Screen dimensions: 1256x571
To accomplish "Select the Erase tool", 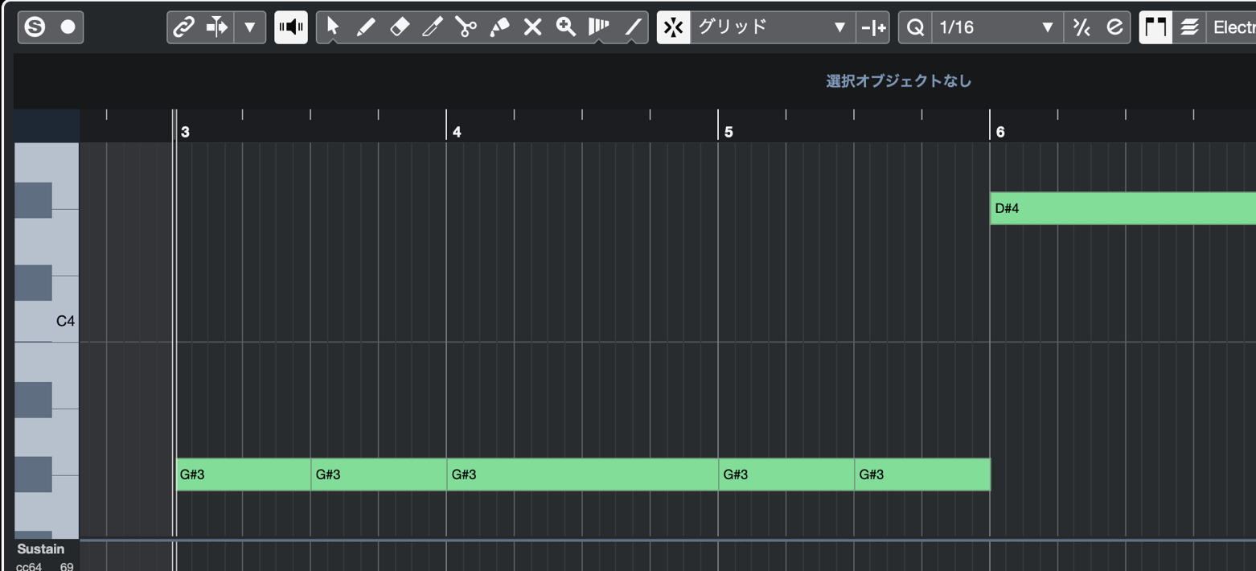I will [x=399, y=27].
